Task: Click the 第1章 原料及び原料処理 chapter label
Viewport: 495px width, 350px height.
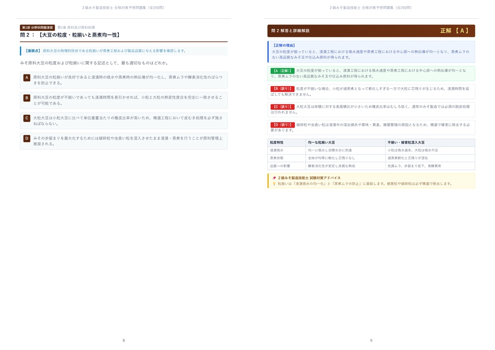Action: coord(76,28)
